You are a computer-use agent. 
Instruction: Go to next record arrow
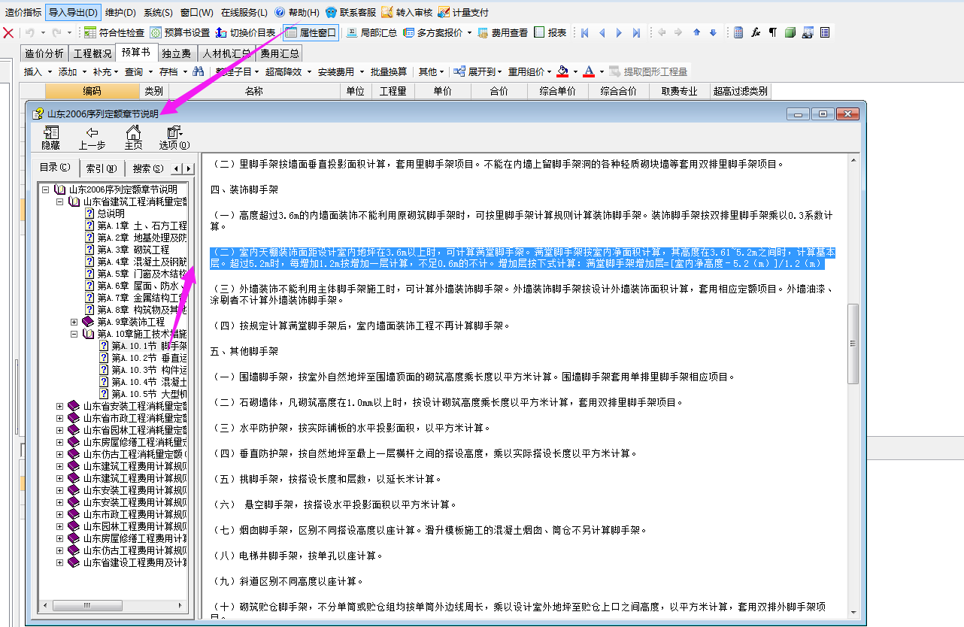click(x=619, y=32)
